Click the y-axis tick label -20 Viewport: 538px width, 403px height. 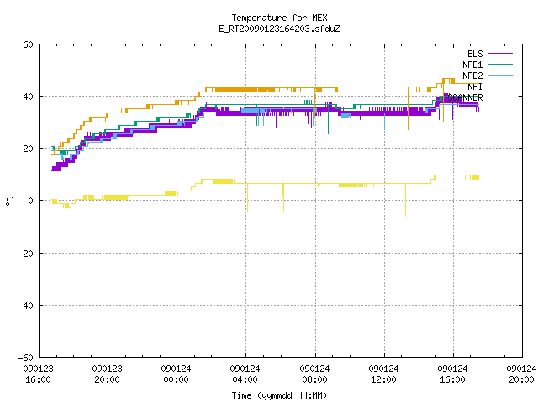click(x=26, y=254)
